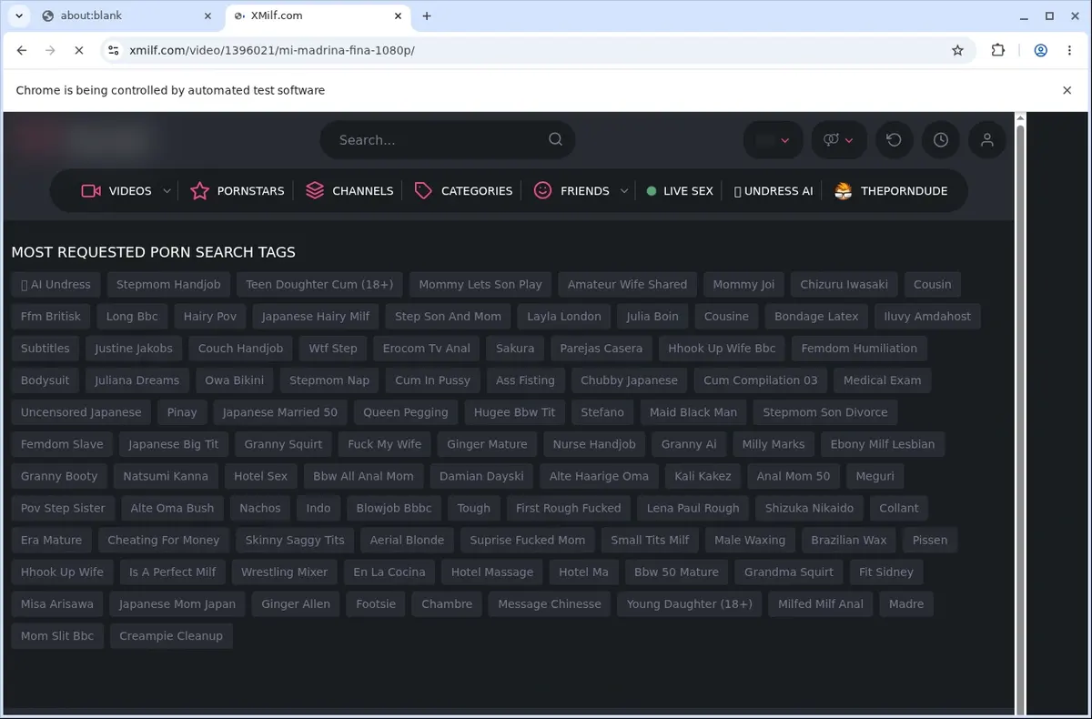The image size is (1092, 719).
Task: Open the VIDEOS menu item
Action: coord(130,191)
